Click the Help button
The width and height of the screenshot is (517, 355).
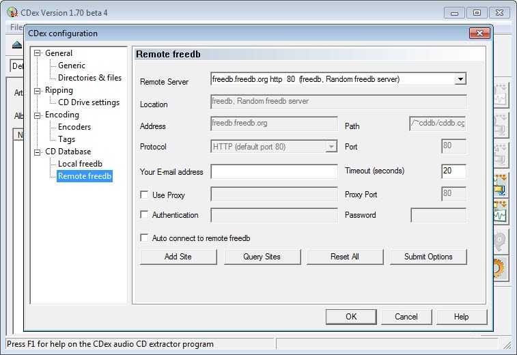tap(461, 317)
